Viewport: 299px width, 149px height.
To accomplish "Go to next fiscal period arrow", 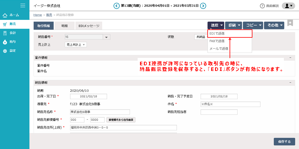I will 203,6.
